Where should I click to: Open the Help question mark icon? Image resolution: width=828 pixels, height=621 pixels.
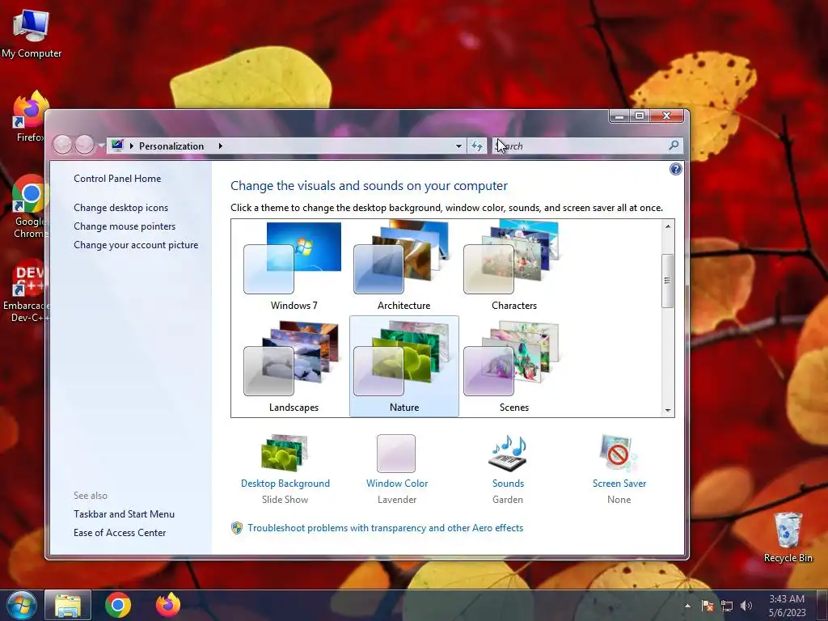[x=675, y=169]
